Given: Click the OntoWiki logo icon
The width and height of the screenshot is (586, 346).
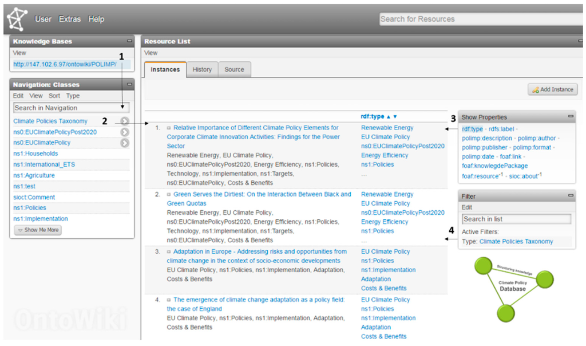Looking at the screenshot, I should coord(17,19).
